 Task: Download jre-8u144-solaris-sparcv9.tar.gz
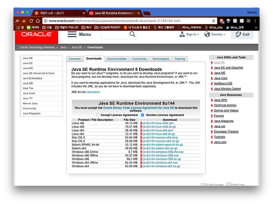(x=163, y=145)
